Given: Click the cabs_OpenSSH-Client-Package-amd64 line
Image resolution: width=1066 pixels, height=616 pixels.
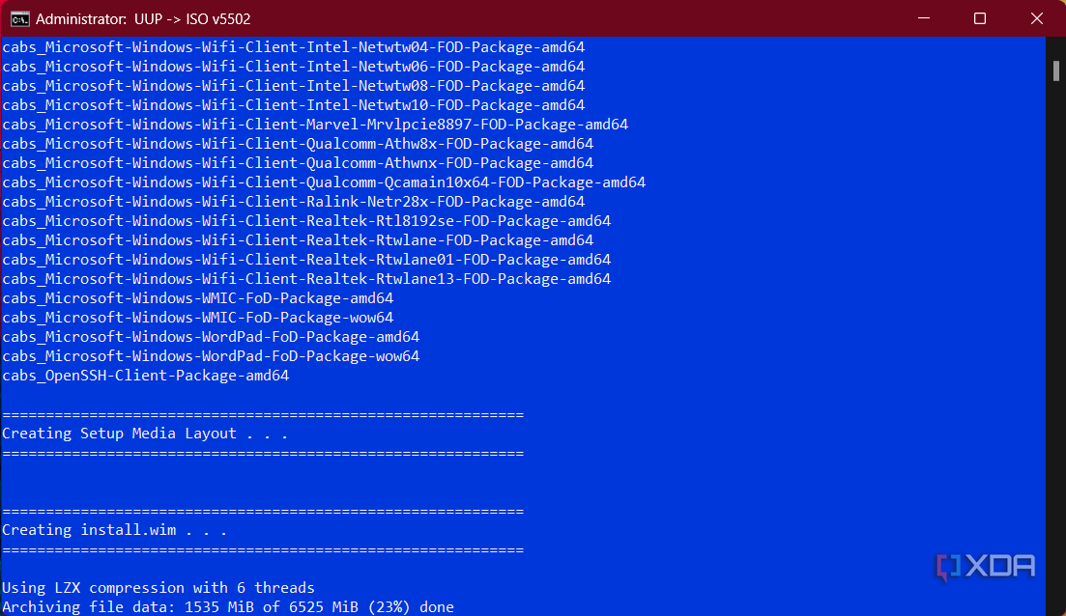Looking at the screenshot, I should (x=146, y=376).
